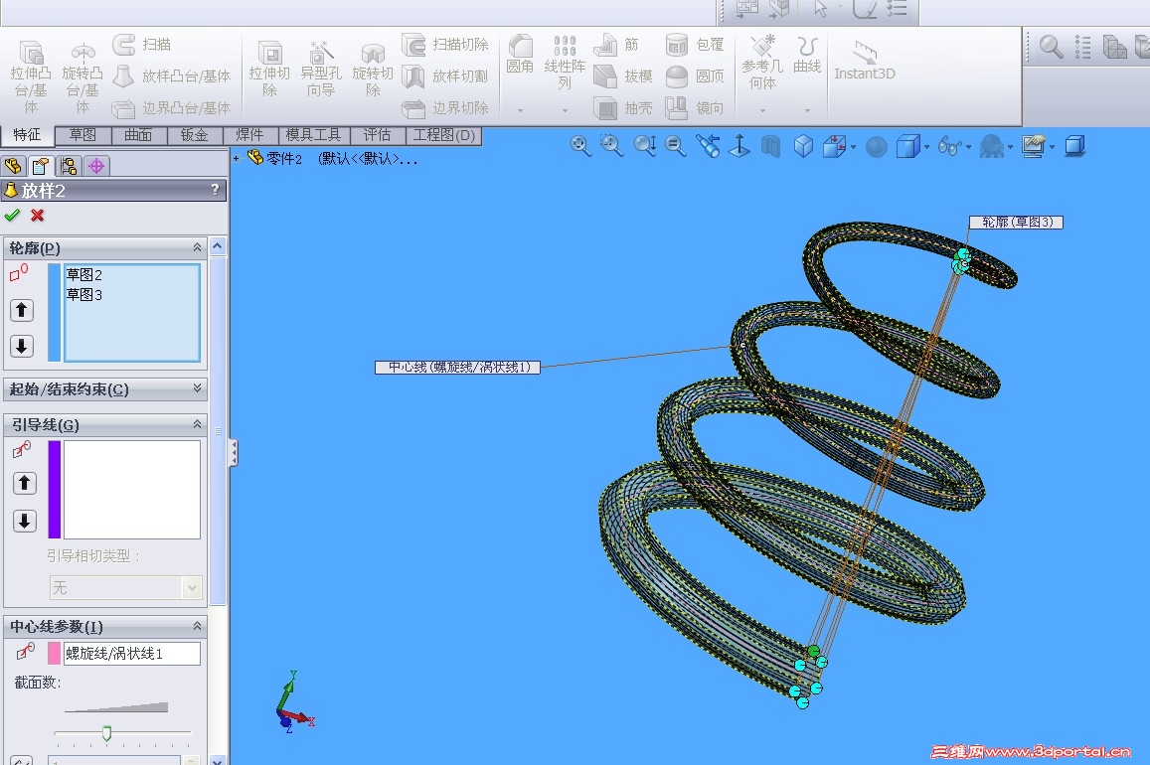Screen dimensions: 1150x765
Task: Confirm the loft with green checkmark
Action: point(12,216)
